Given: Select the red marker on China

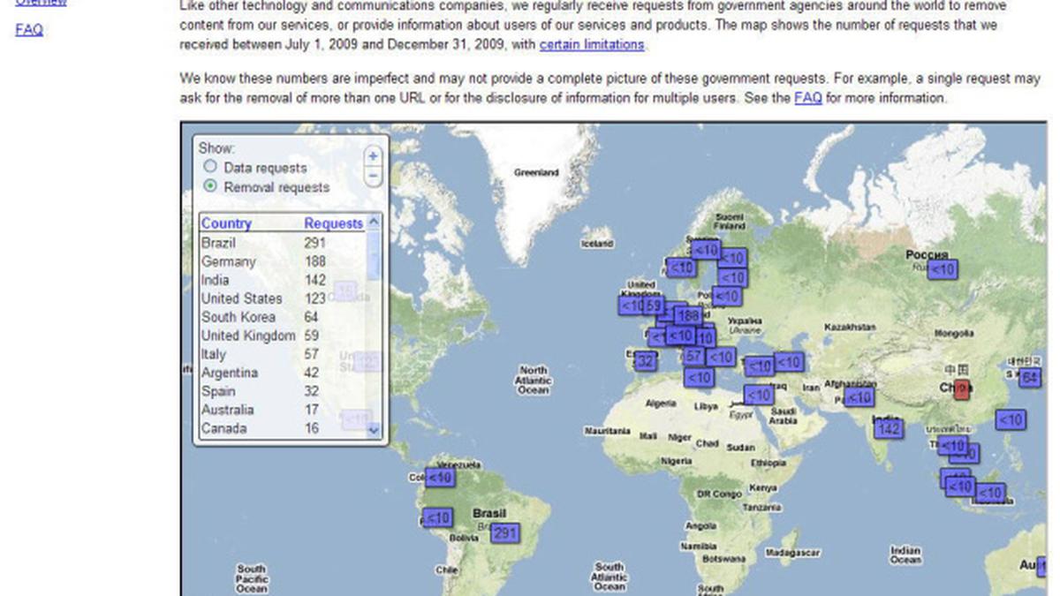Looking at the screenshot, I should point(962,389).
